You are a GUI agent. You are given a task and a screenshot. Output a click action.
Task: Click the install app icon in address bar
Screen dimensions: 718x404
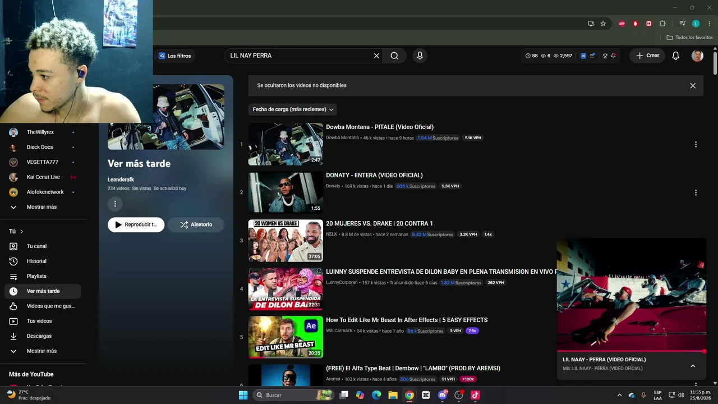pyautogui.click(x=591, y=24)
